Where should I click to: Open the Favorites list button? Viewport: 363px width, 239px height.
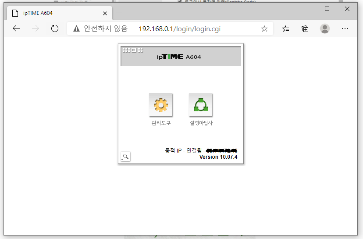point(285,29)
